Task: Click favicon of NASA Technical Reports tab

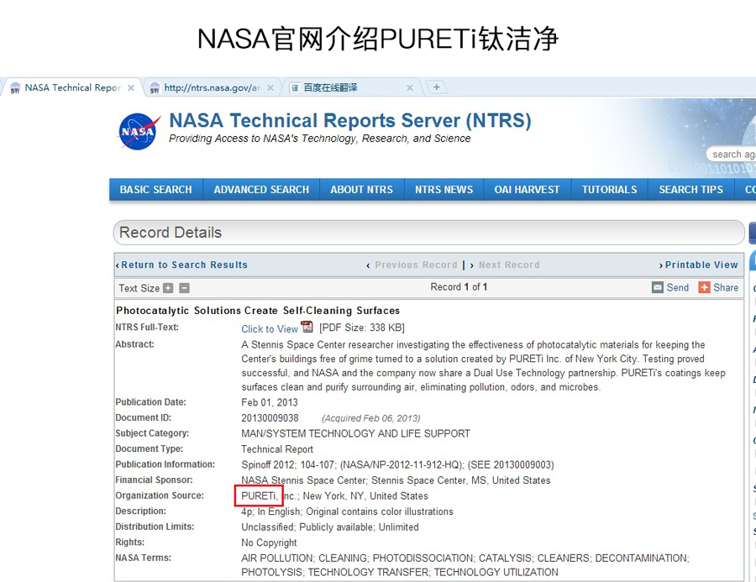Action: [x=15, y=87]
